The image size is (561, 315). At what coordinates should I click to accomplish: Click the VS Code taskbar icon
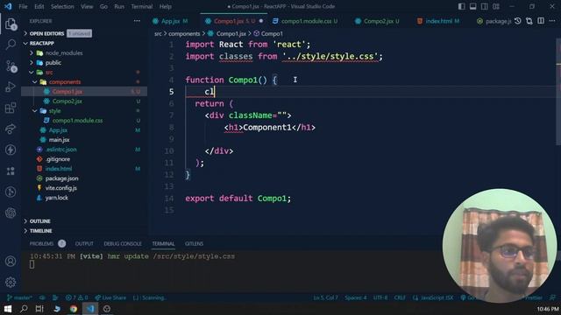coord(90,309)
